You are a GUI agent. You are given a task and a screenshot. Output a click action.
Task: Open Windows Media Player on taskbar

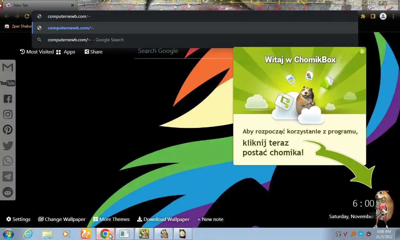pos(66,234)
